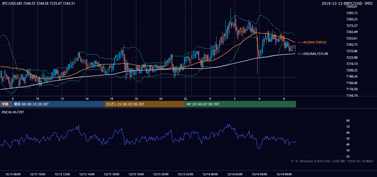Click the 12/13 12:00 time label
The width and height of the screenshot is (377, 177).
pyautogui.click(x=62, y=174)
